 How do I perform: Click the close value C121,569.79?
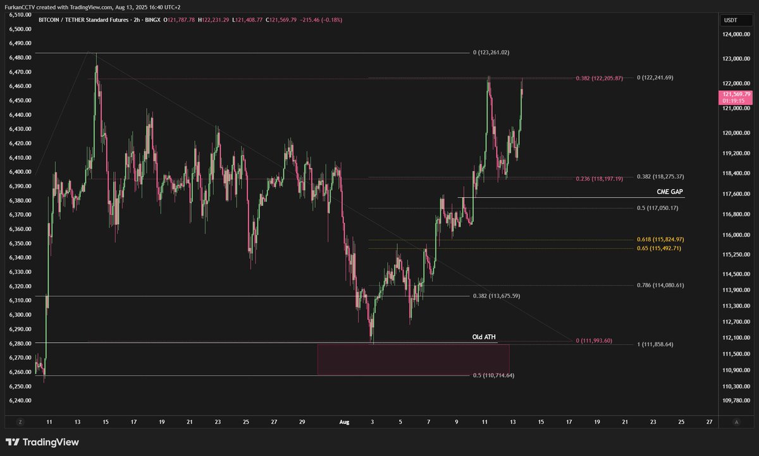click(282, 20)
